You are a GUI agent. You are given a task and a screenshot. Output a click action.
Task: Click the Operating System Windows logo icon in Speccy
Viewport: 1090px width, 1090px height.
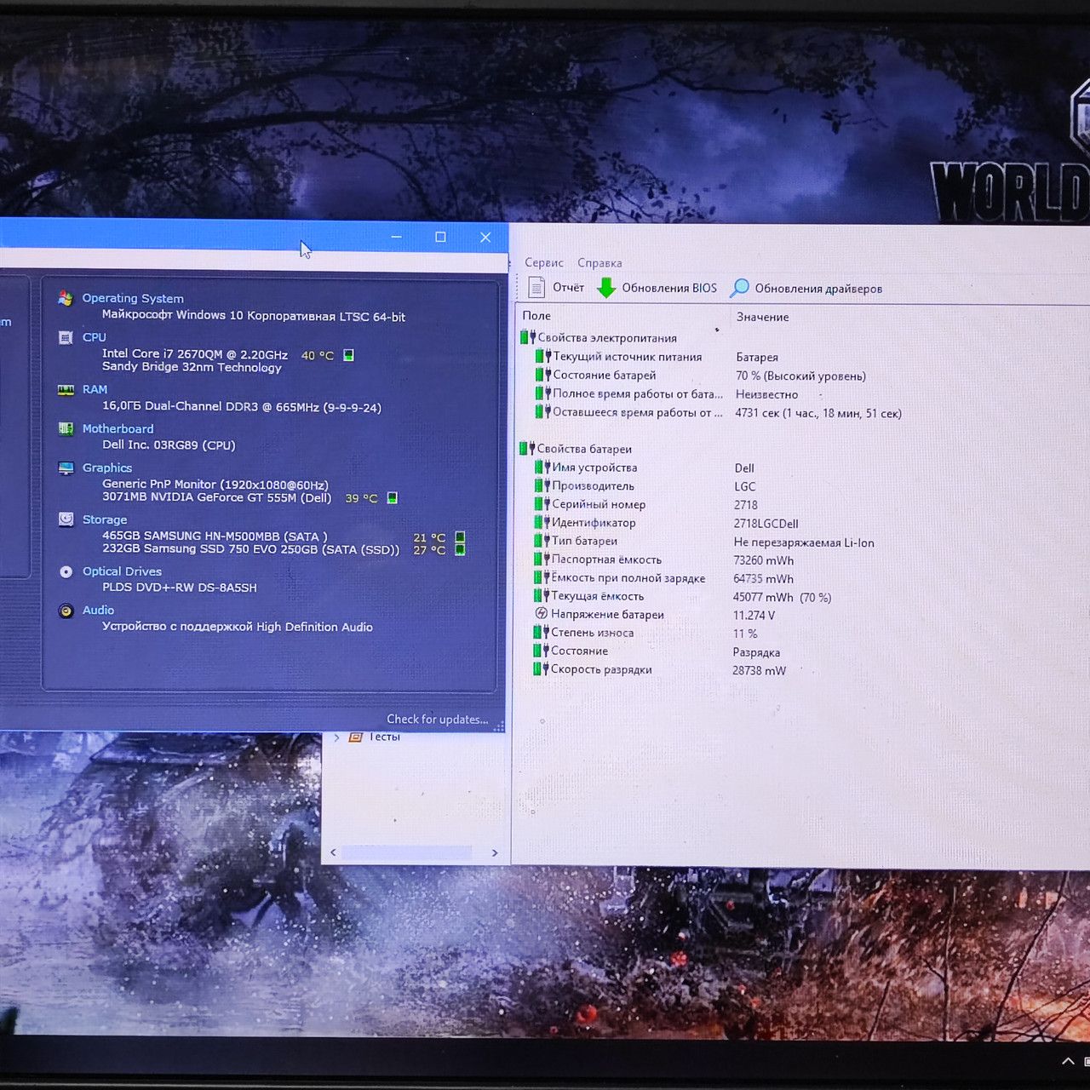tap(66, 298)
